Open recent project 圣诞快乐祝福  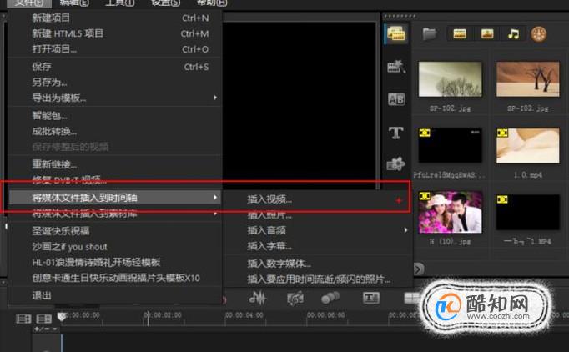[115, 231]
